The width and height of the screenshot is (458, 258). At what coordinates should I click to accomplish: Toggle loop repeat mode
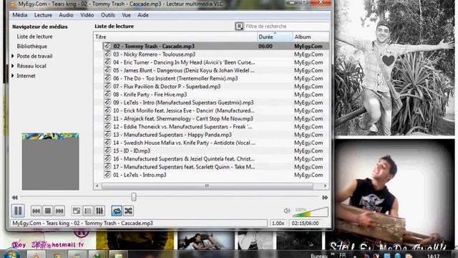117,211
